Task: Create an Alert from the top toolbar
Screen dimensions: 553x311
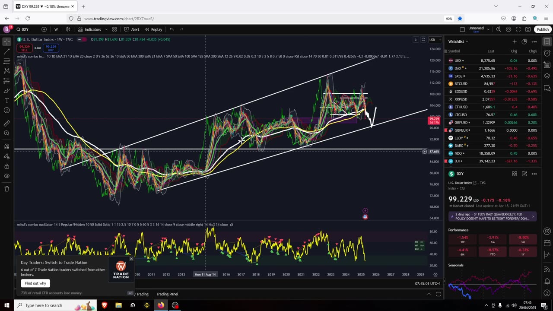Action: coord(131,29)
